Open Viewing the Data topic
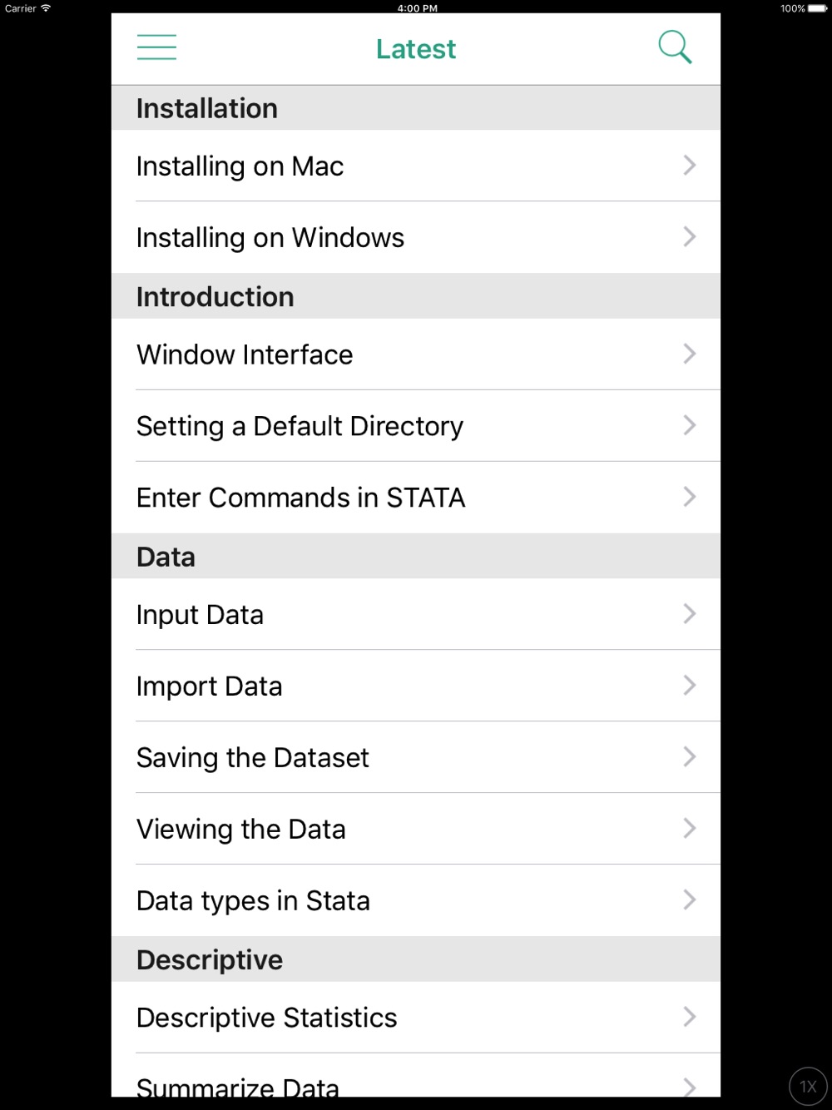This screenshot has width=832, height=1110. (x=416, y=829)
